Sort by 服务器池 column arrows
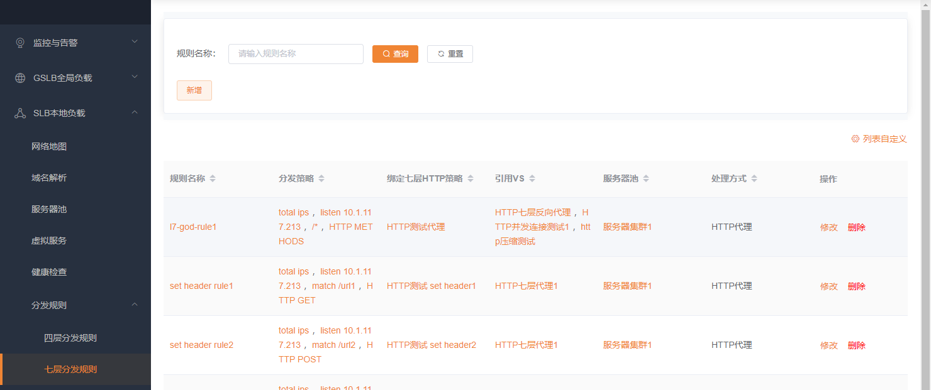 (646, 179)
